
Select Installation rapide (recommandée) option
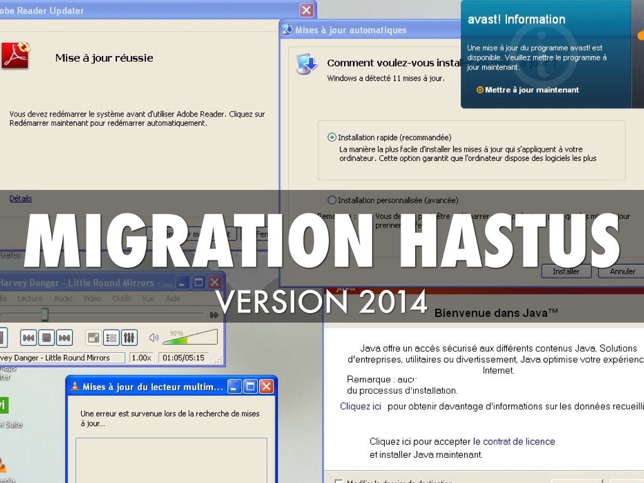[332, 137]
